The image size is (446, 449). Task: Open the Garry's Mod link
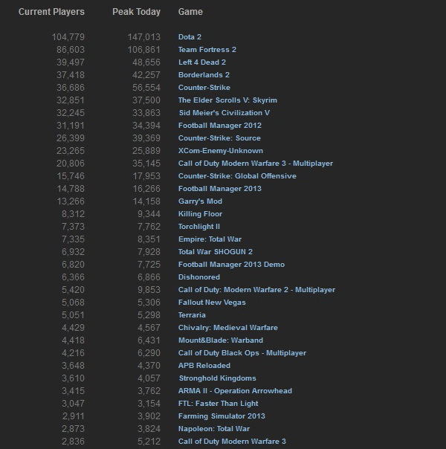(200, 201)
